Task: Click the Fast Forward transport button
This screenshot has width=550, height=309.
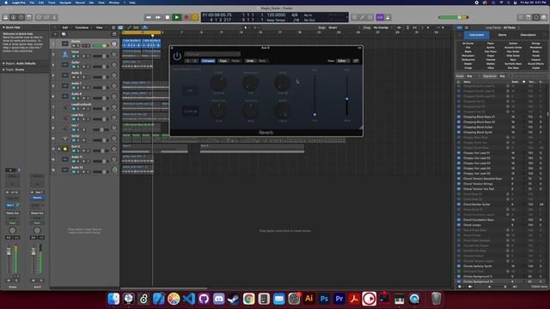Action: pos(158,17)
